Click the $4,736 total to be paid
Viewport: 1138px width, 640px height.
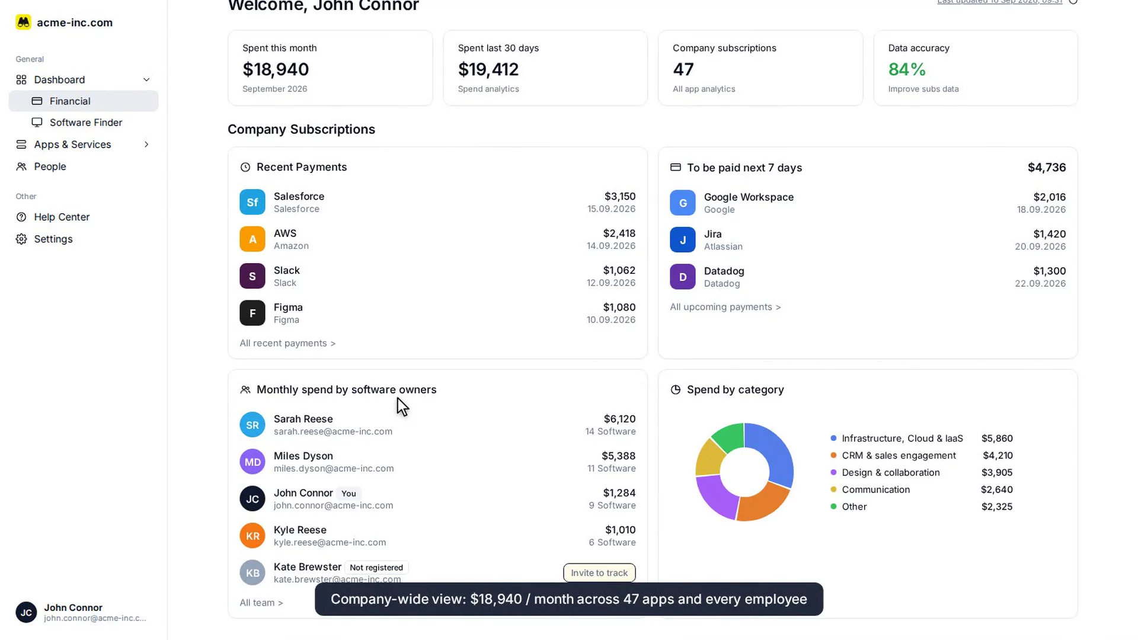[x=1047, y=168]
